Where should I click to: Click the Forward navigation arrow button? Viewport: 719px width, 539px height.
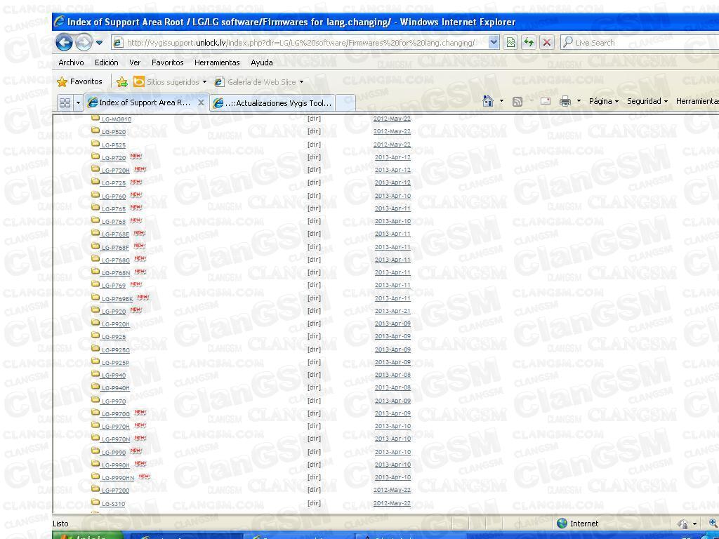84,43
